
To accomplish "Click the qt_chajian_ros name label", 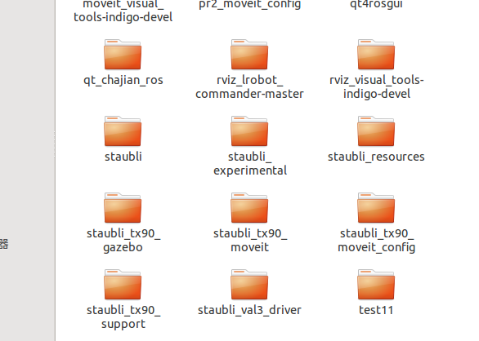I will [123, 80].
